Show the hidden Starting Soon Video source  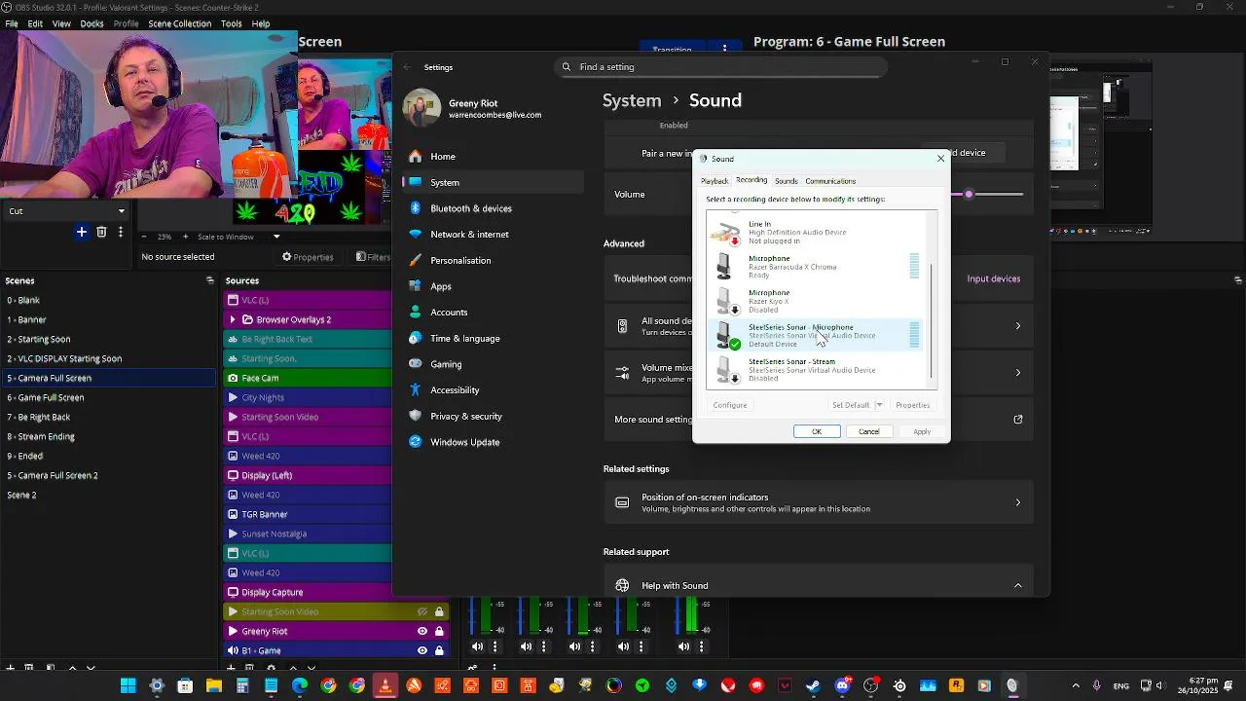[422, 611]
